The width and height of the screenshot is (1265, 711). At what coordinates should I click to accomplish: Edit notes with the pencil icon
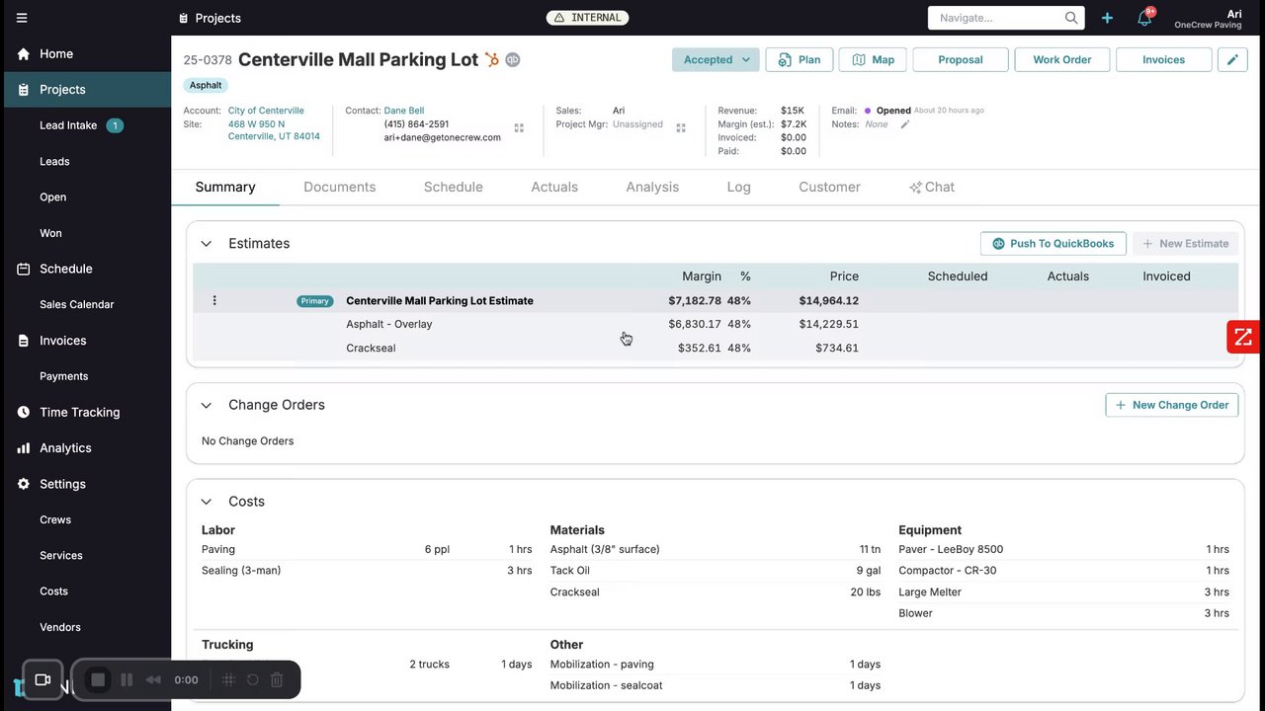(904, 124)
